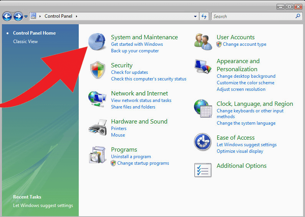Click the Printers link

click(x=119, y=129)
